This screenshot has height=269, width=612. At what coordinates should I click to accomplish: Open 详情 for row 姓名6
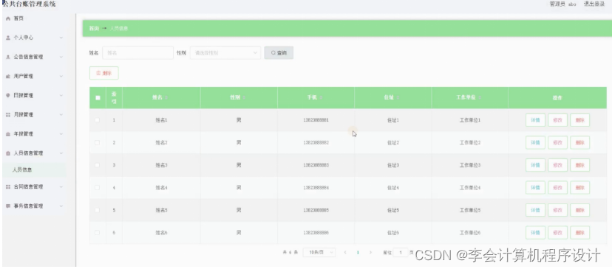click(x=535, y=233)
